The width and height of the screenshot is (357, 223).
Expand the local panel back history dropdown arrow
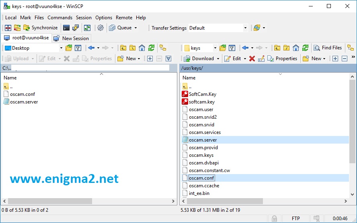[98, 48]
